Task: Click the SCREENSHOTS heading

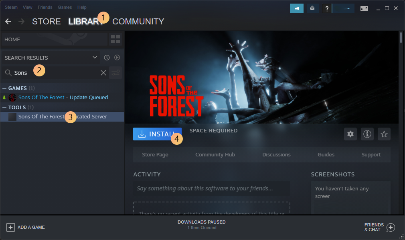Action: 333,174
